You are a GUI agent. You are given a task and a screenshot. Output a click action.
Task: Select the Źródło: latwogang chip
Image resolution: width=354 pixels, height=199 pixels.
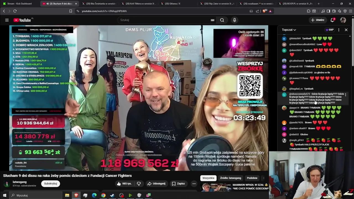coord(231,178)
